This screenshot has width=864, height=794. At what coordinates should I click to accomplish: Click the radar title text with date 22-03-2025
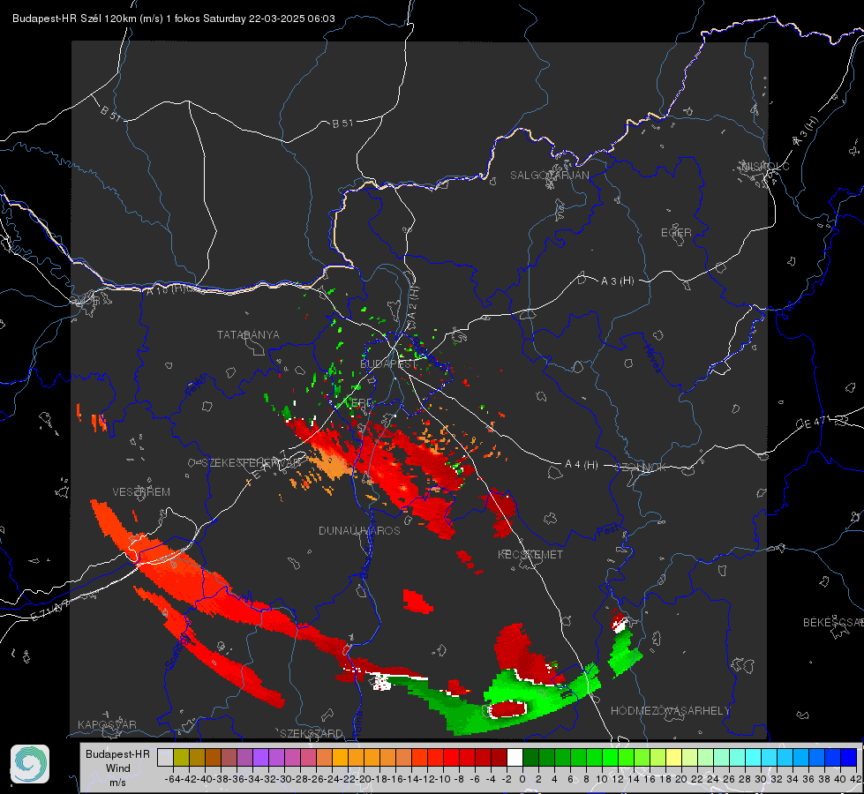pyautogui.click(x=174, y=19)
